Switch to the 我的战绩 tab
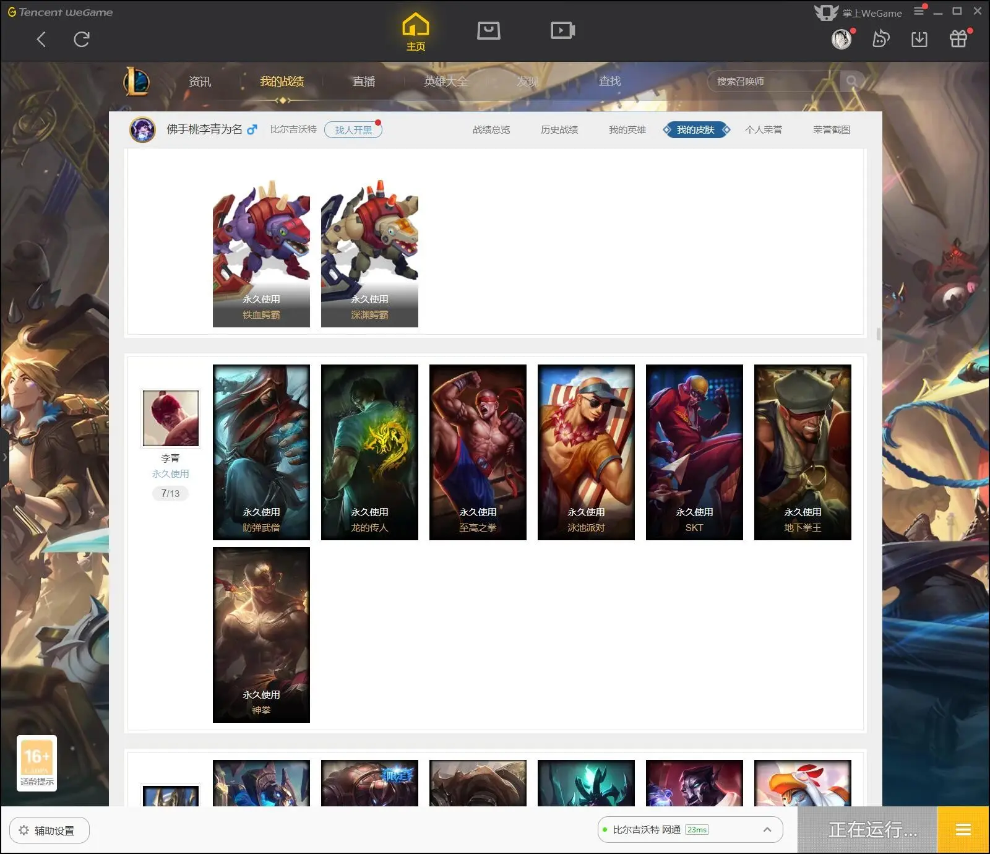Image resolution: width=990 pixels, height=854 pixels. pyautogui.click(x=282, y=82)
